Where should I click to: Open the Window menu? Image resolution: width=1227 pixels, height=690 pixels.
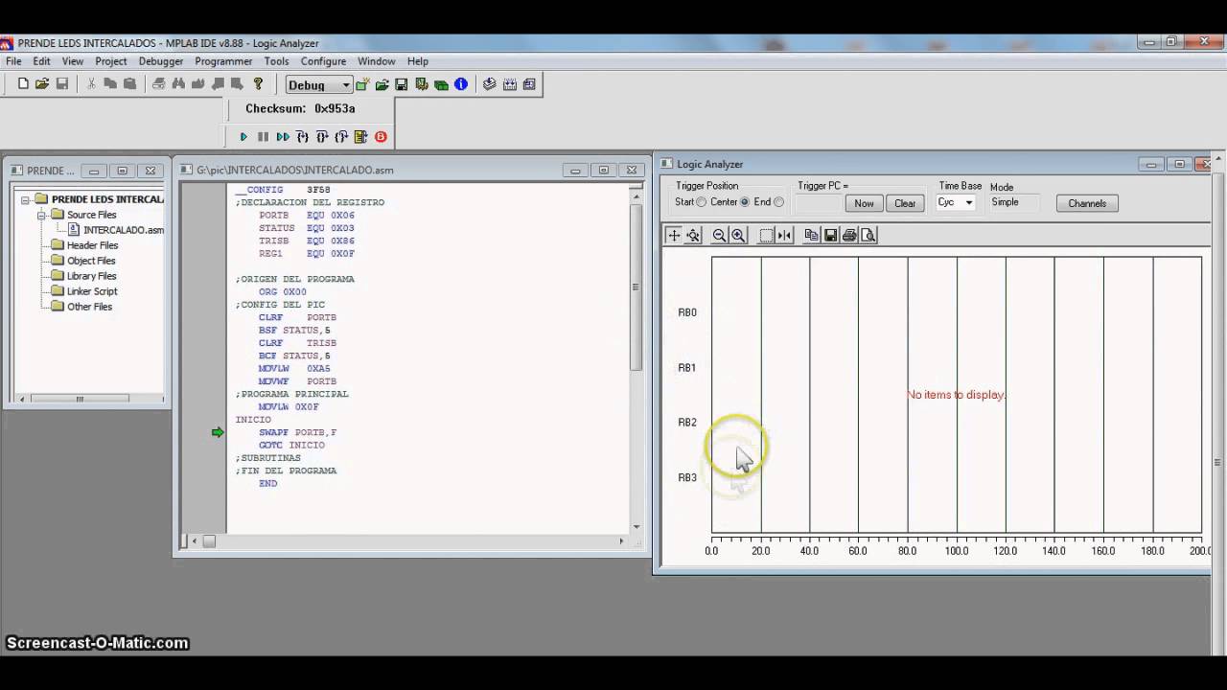(377, 61)
